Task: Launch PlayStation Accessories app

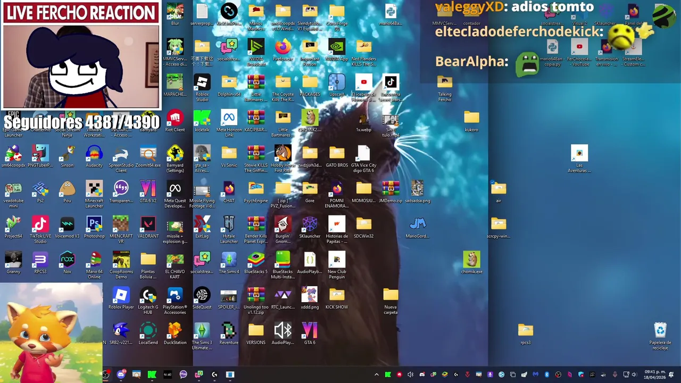Action: [175, 301]
